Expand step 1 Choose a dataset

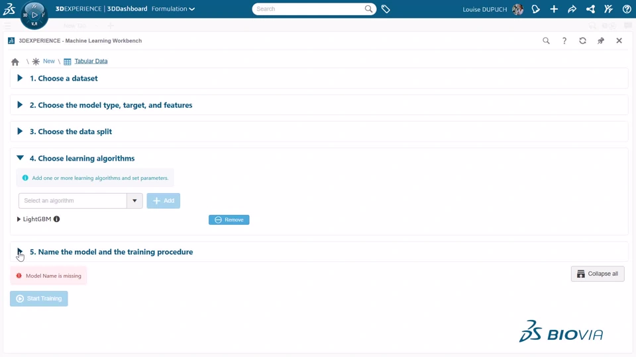click(x=19, y=78)
